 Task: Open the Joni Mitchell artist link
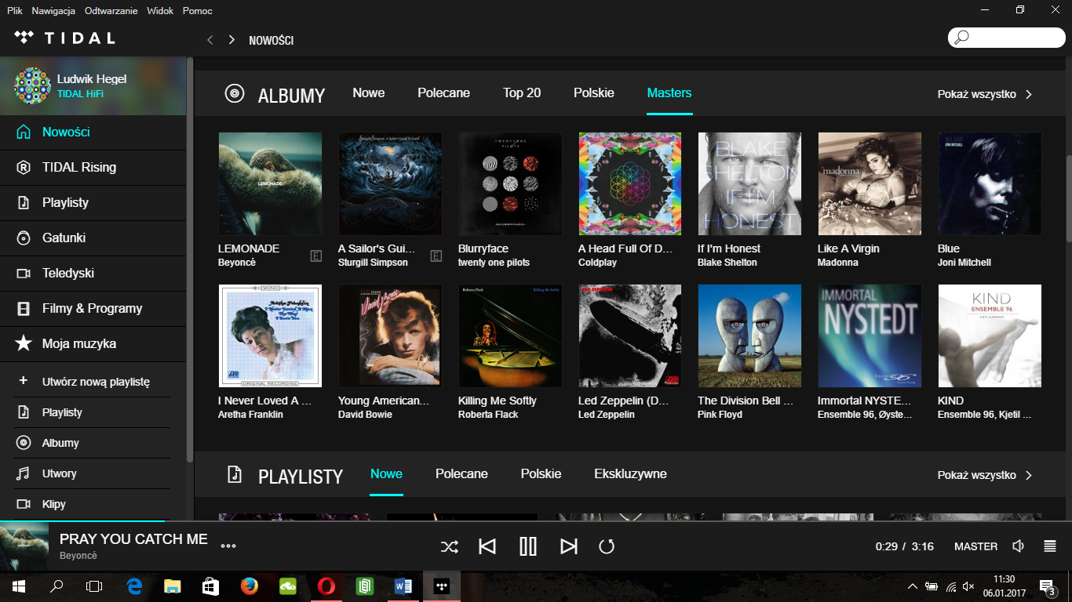pos(964,263)
